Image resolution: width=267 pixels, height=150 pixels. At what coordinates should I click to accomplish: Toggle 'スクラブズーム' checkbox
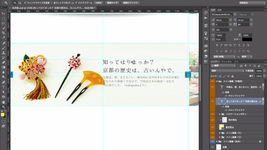tap(76, 3)
